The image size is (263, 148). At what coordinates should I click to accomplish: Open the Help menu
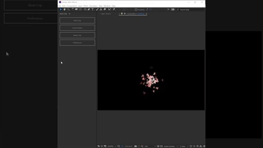tap(113, 6)
